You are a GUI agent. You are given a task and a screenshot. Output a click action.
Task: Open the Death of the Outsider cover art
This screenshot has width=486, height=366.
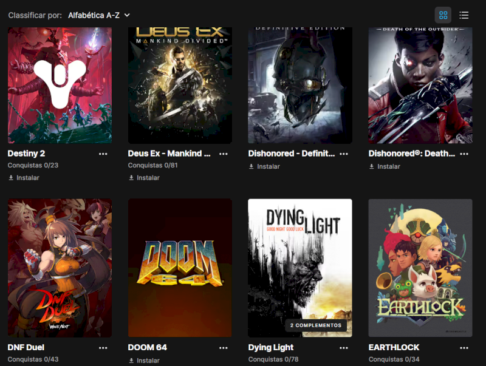pyautogui.click(x=420, y=85)
